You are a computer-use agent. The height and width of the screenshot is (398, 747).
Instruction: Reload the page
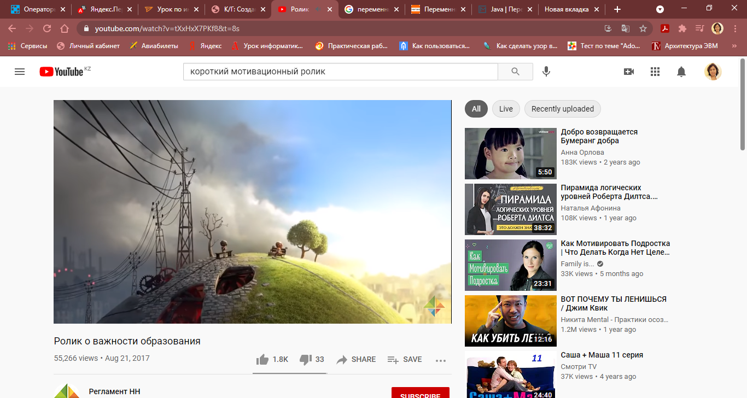[x=47, y=28]
